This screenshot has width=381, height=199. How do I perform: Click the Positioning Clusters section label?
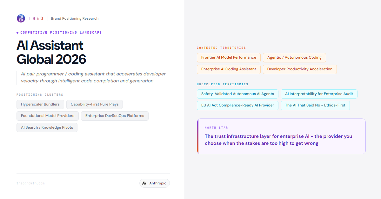pyautogui.click(x=40, y=95)
